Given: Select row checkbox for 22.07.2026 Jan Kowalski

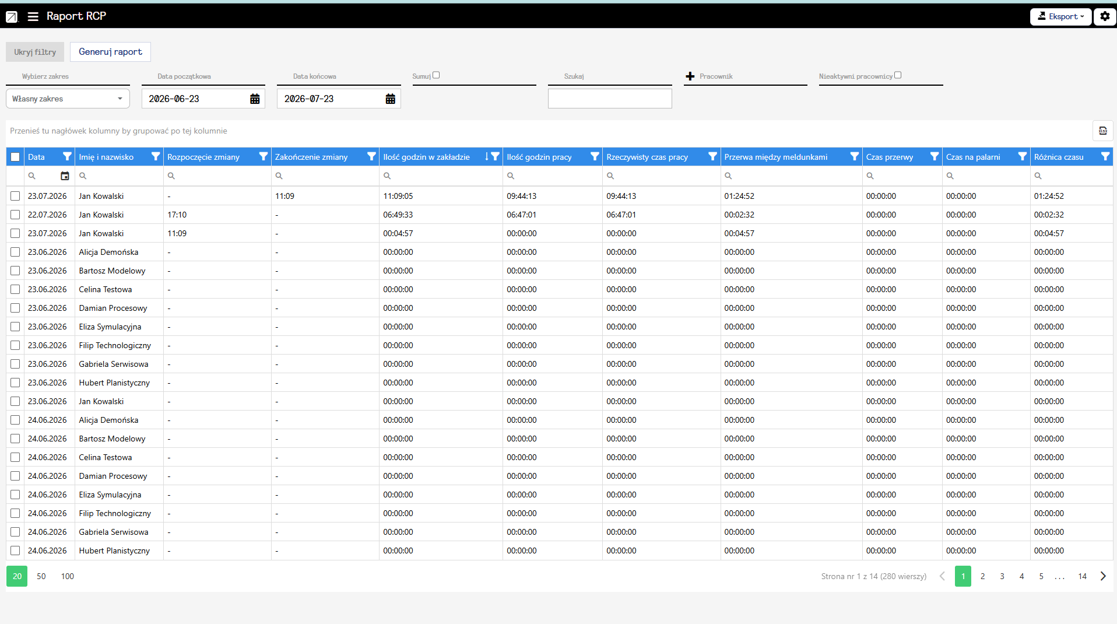Looking at the screenshot, I should point(15,215).
